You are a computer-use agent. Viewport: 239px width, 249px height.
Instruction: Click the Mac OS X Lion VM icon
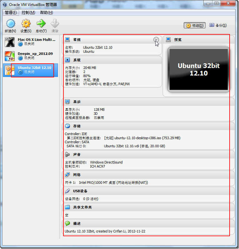(10, 42)
